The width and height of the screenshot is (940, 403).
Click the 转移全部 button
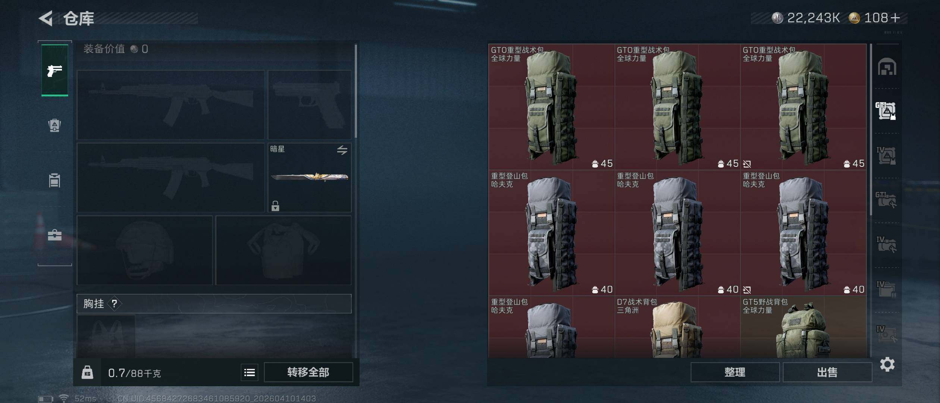(x=308, y=372)
